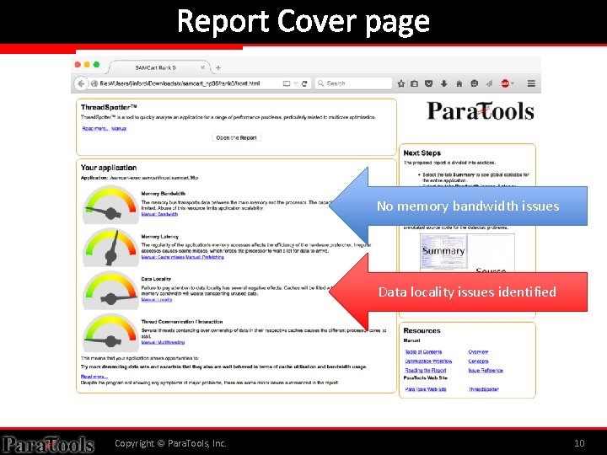This screenshot has width=607, height=455.
Task: Click the 'Memory Latency' label
Action: 160,237
